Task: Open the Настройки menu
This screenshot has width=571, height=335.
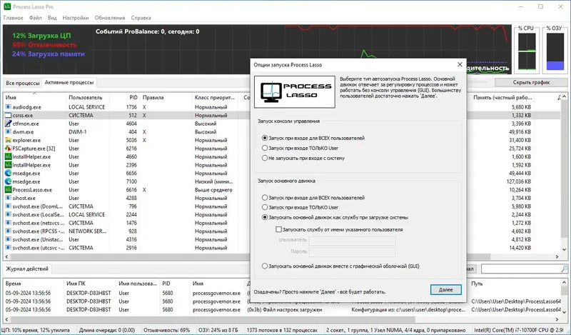Action: 76,17
